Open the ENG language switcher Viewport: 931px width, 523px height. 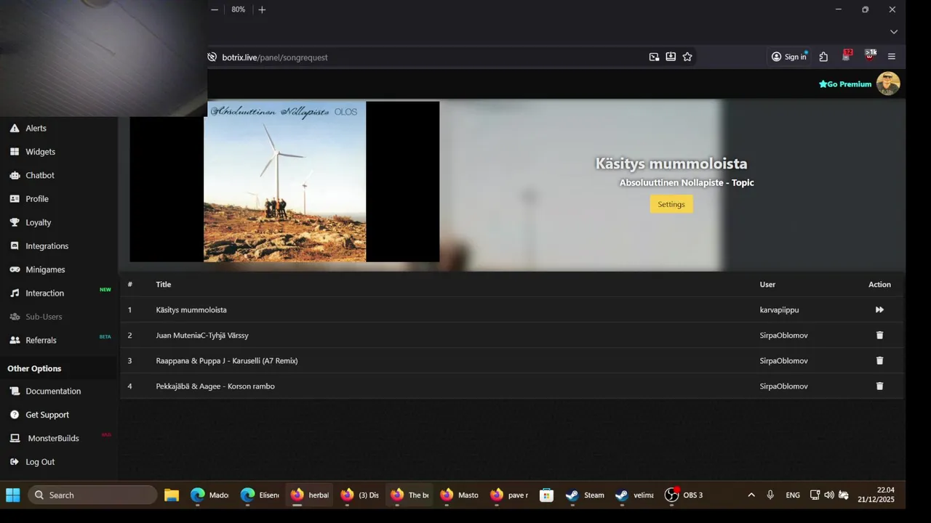pos(793,495)
